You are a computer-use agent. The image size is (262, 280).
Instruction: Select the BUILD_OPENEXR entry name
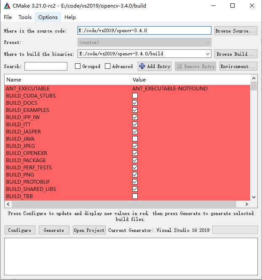27,153
